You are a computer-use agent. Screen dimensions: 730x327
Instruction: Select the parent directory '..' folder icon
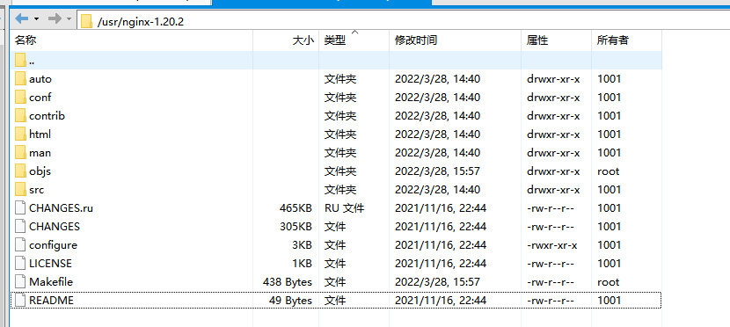coord(20,60)
